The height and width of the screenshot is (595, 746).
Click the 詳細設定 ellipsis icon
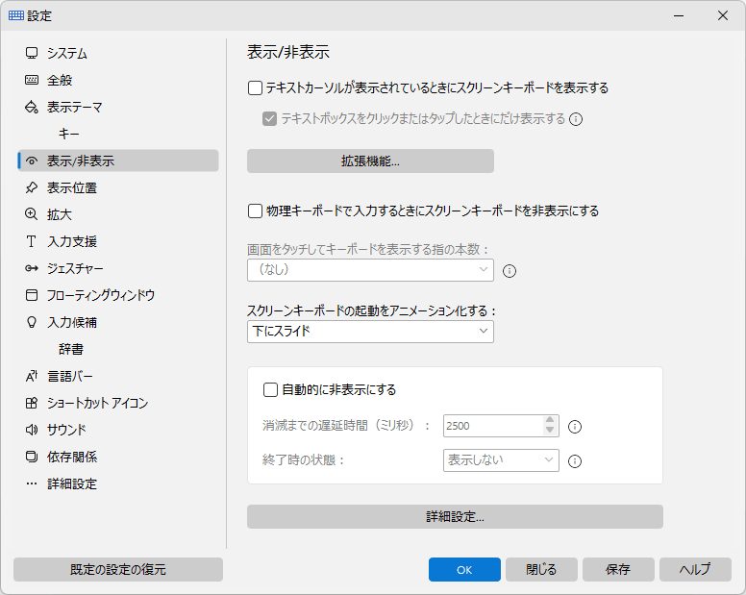click(x=32, y=484)
